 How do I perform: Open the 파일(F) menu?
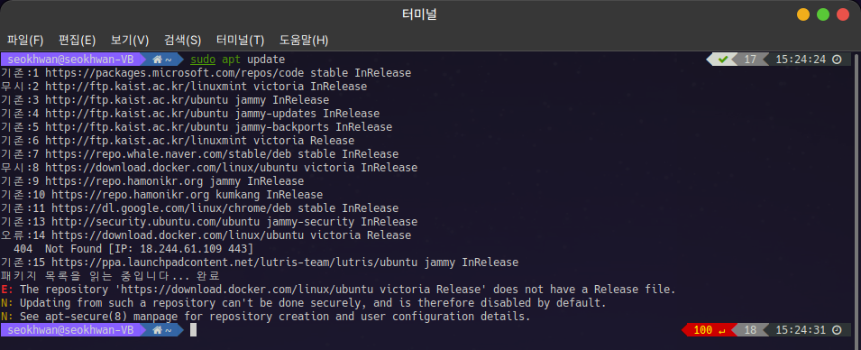[x=25, y=40]
